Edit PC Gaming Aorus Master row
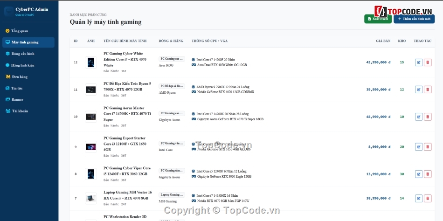 pyautogui.click(x=419, y=117)
